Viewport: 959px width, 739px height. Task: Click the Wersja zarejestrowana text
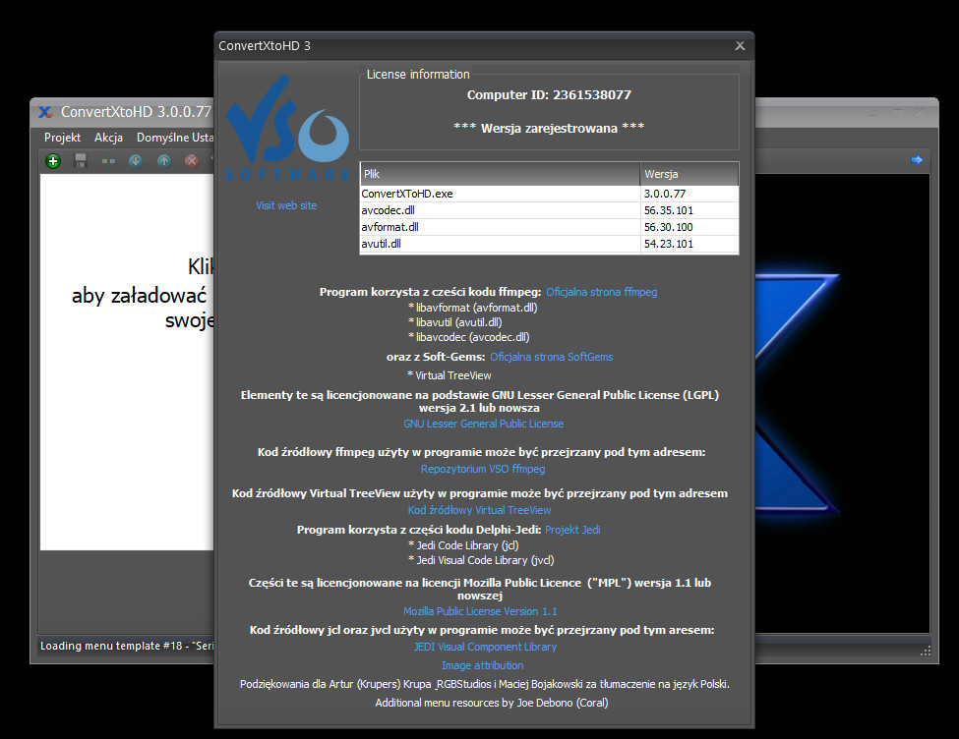click(x=549, y=129)
